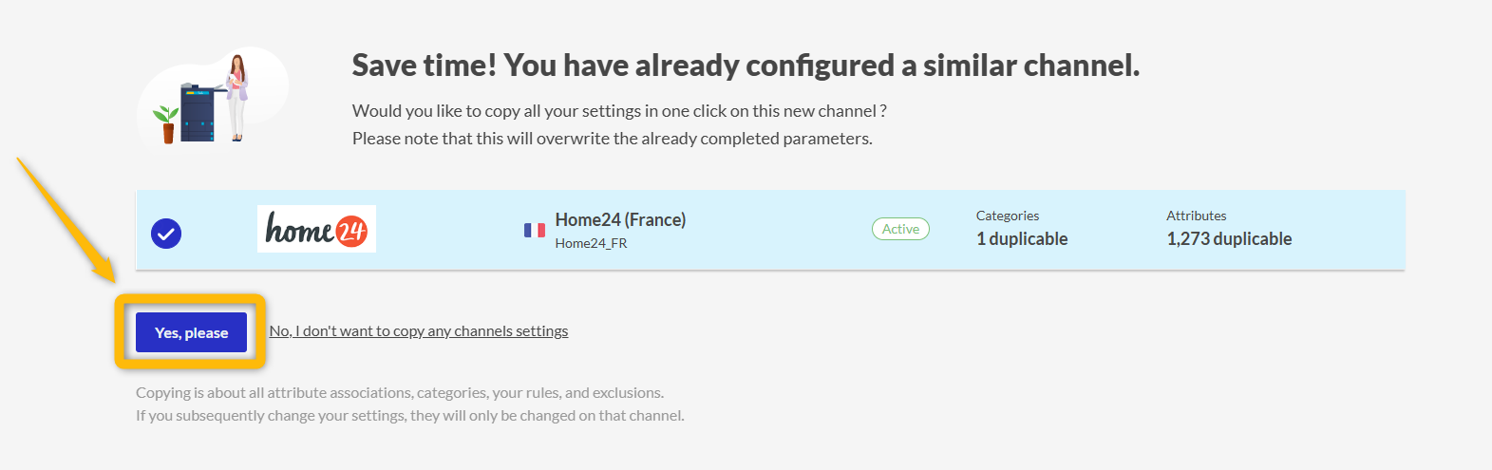Confirm copying with Yes, please button
The height and width of the screenshot is (470, 1492).
tap(191, 332)
